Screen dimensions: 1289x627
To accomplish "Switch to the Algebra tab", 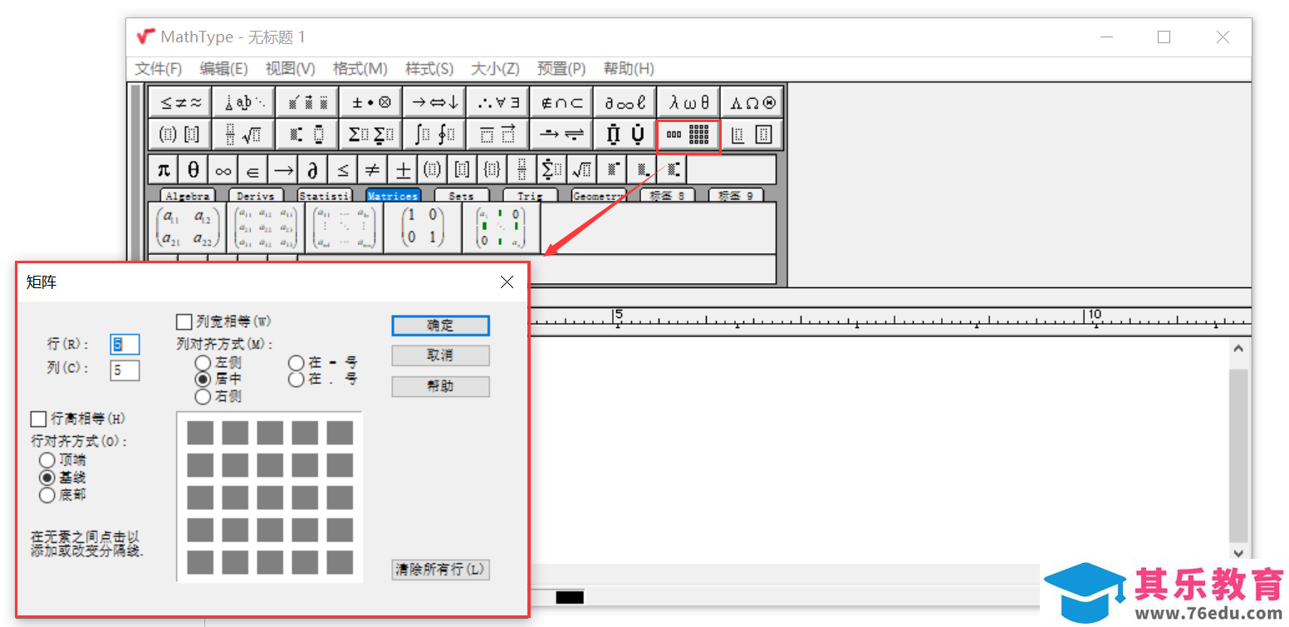I will click(188, 196).
